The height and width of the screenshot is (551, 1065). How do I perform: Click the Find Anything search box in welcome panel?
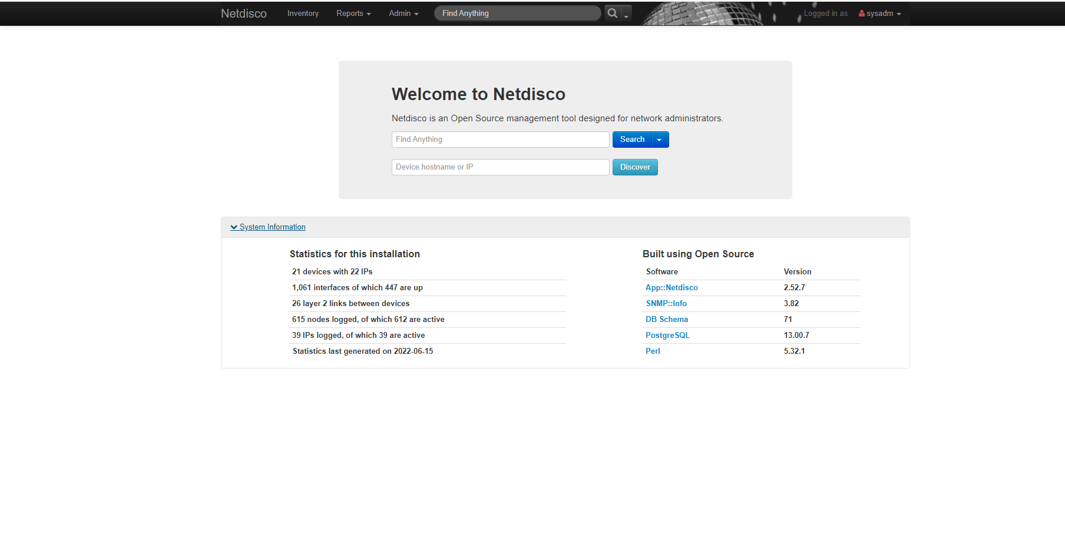click(500, 140)
